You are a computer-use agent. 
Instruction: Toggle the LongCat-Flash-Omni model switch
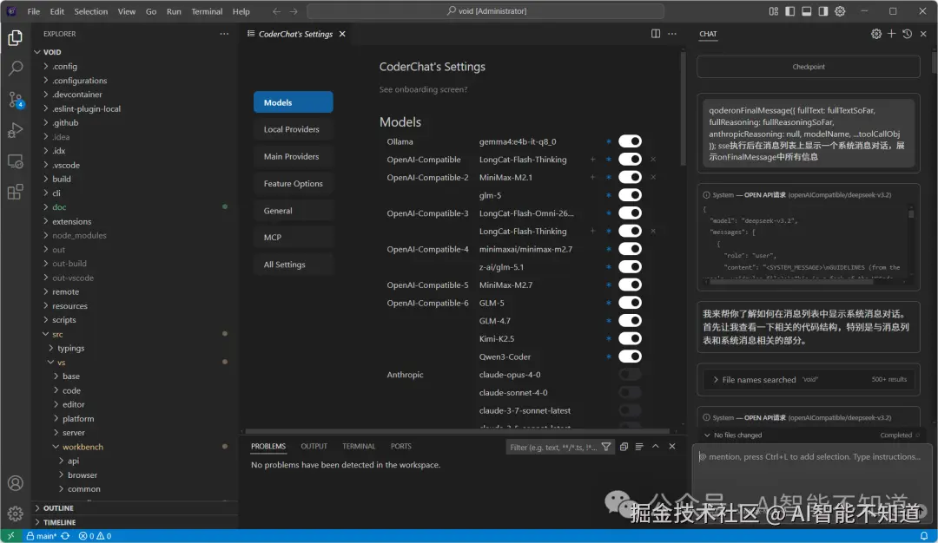tap(630, 213)
